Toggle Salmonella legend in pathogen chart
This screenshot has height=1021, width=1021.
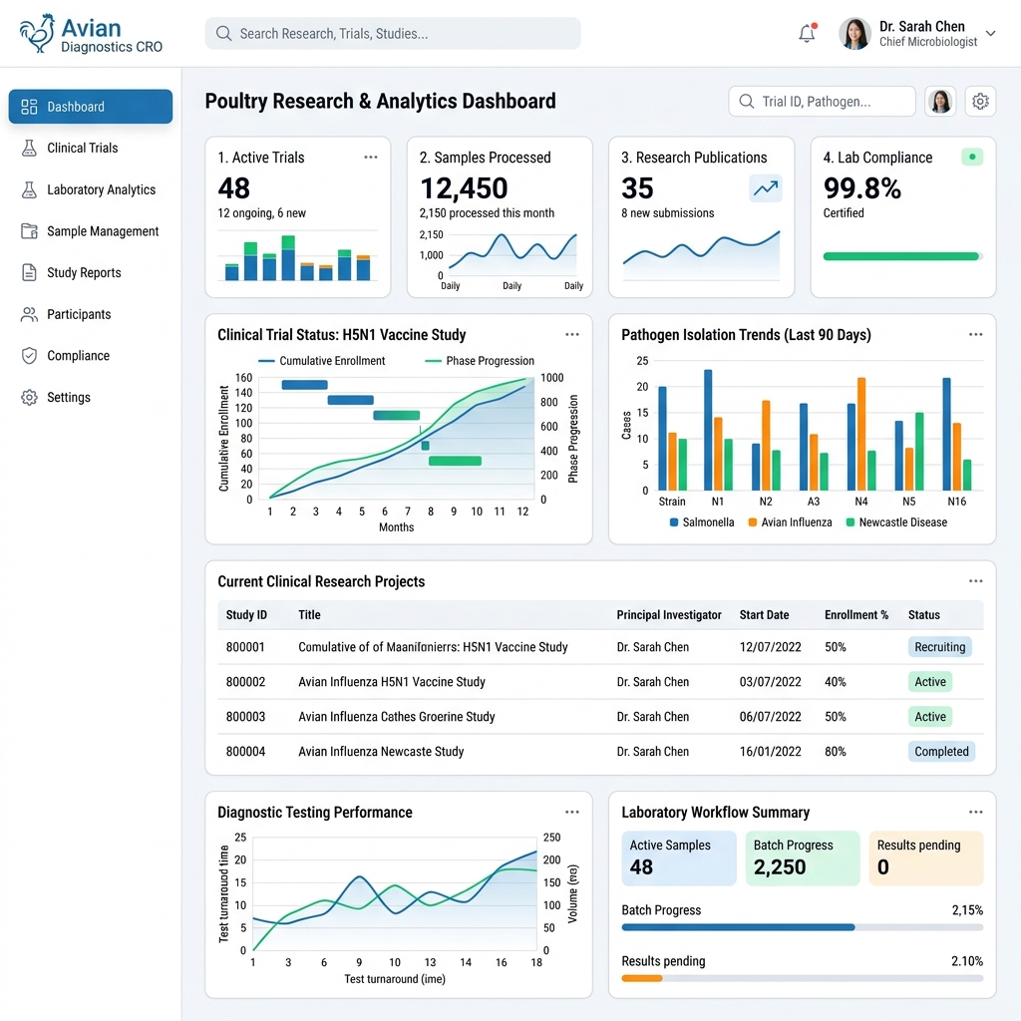click(x=702, y=522)
